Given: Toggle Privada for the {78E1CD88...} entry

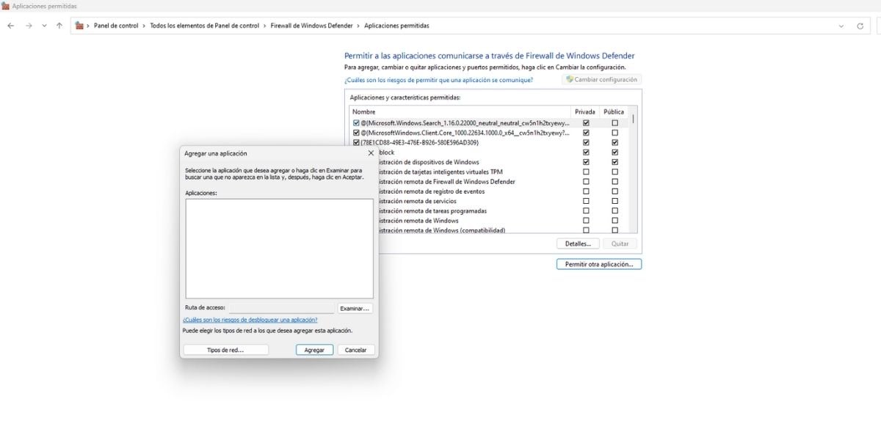Looking at the screenshot, I should [x=586, y=142].
